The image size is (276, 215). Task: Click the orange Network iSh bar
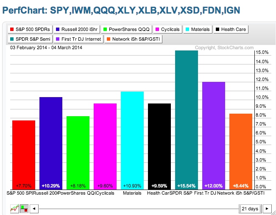click(241, 152)
